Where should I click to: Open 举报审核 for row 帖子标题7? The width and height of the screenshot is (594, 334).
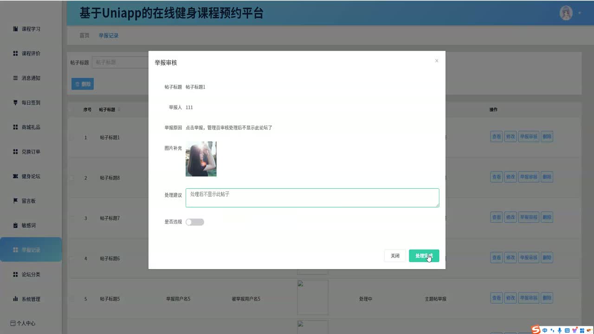[529, 217]
